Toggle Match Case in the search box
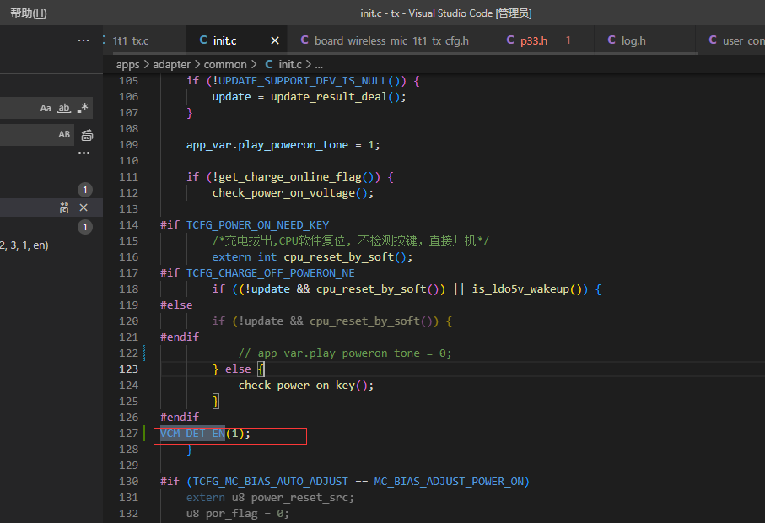This screenshot has width=765, height=523. 46,108
